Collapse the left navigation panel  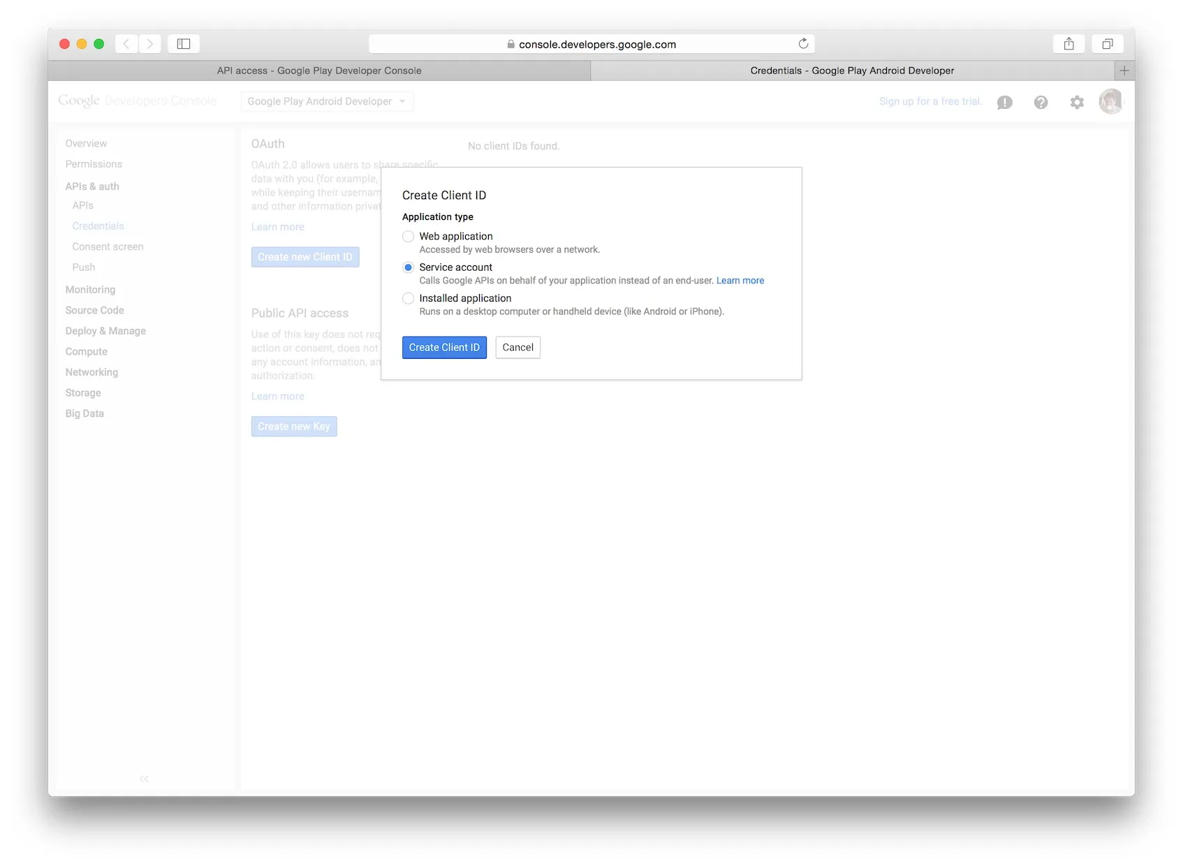click(144, 778)
